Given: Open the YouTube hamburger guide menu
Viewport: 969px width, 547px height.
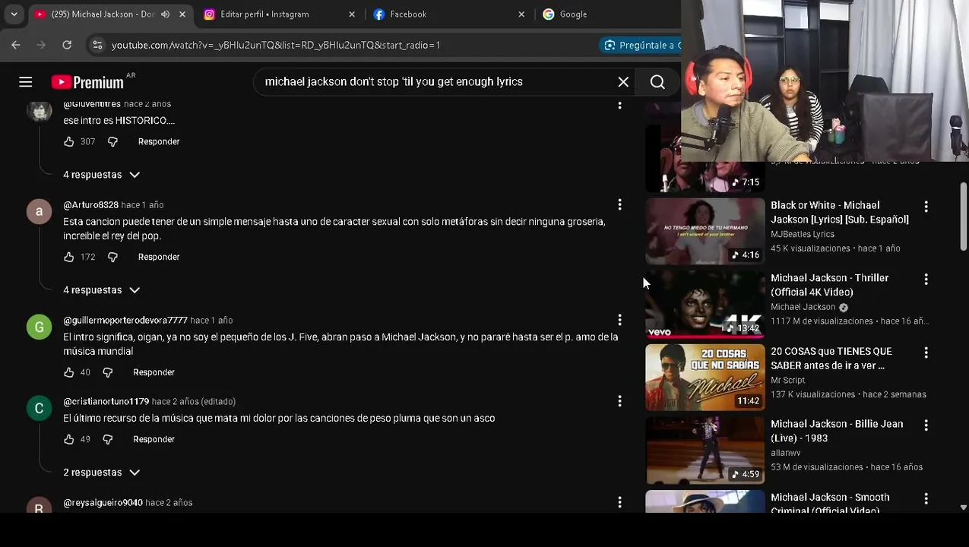Looking at the screenshot, I should coord(25,82).
